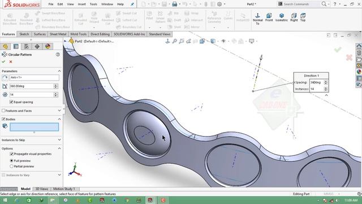The width and height of the screenshot is (362, 204).
Task: Switch to the Sketch tab
Action: tap(24, 34)
